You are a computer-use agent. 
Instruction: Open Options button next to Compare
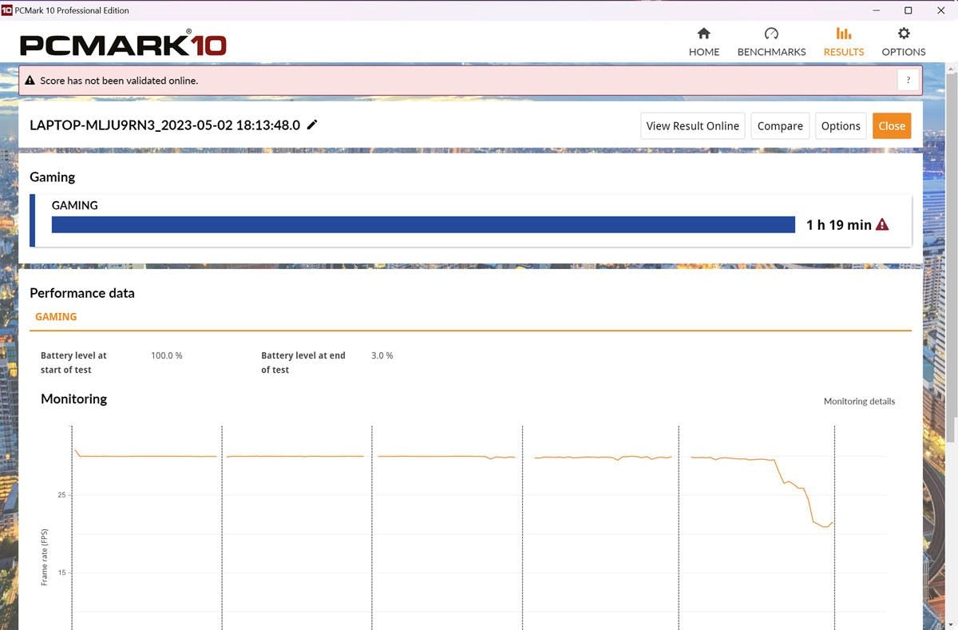840,126
